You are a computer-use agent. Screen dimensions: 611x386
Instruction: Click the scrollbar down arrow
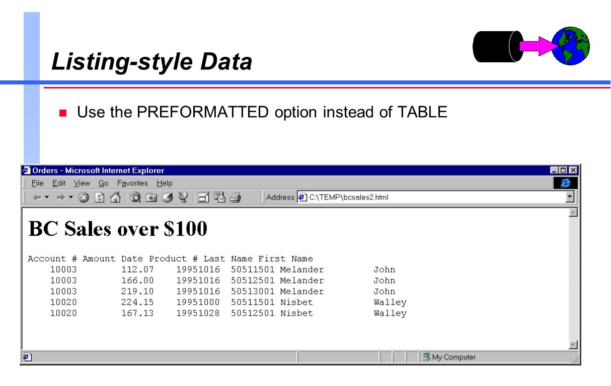pos(573,344)
